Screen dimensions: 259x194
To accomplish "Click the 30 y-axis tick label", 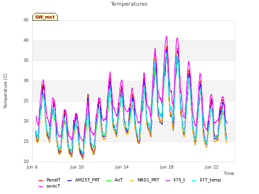I will pos(26,81).
